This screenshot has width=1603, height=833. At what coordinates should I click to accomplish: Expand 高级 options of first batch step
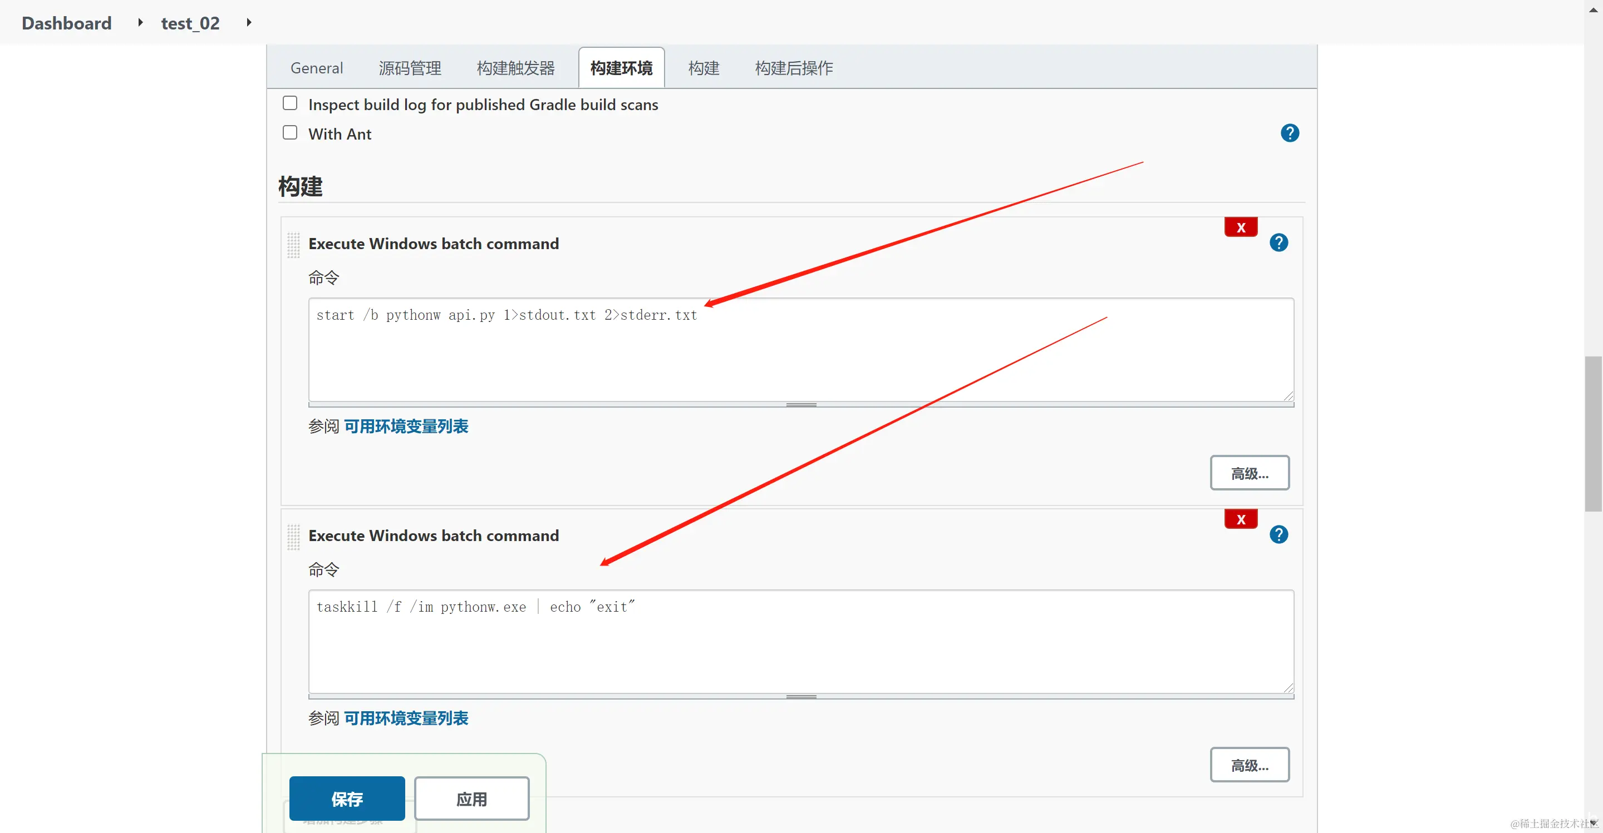coord(1249,473)
